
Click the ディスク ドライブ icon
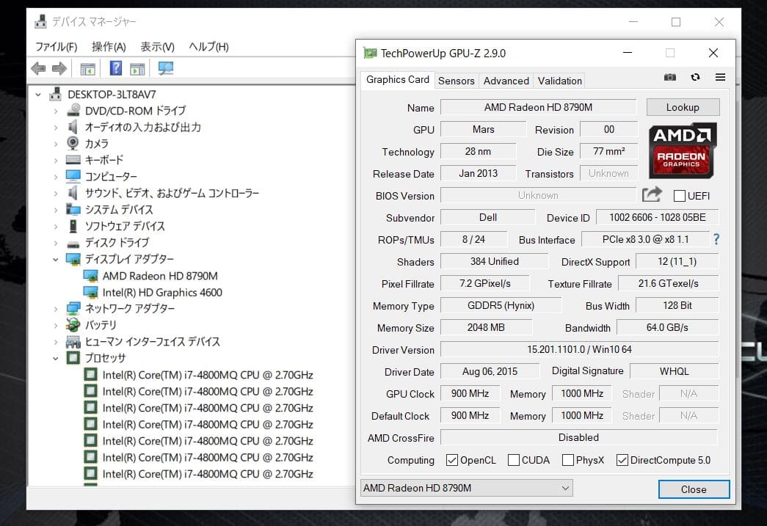pos(73,244)
